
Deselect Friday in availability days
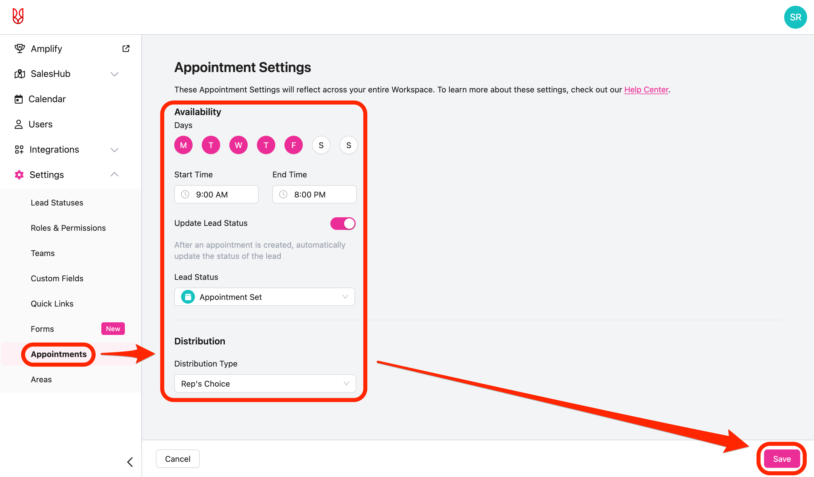point(293,145)
